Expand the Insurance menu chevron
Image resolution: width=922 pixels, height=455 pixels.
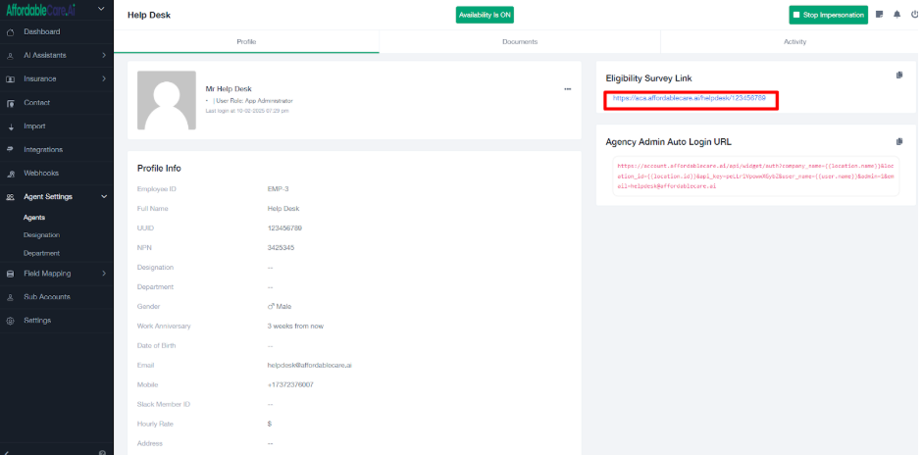click(x=103, y=79)
